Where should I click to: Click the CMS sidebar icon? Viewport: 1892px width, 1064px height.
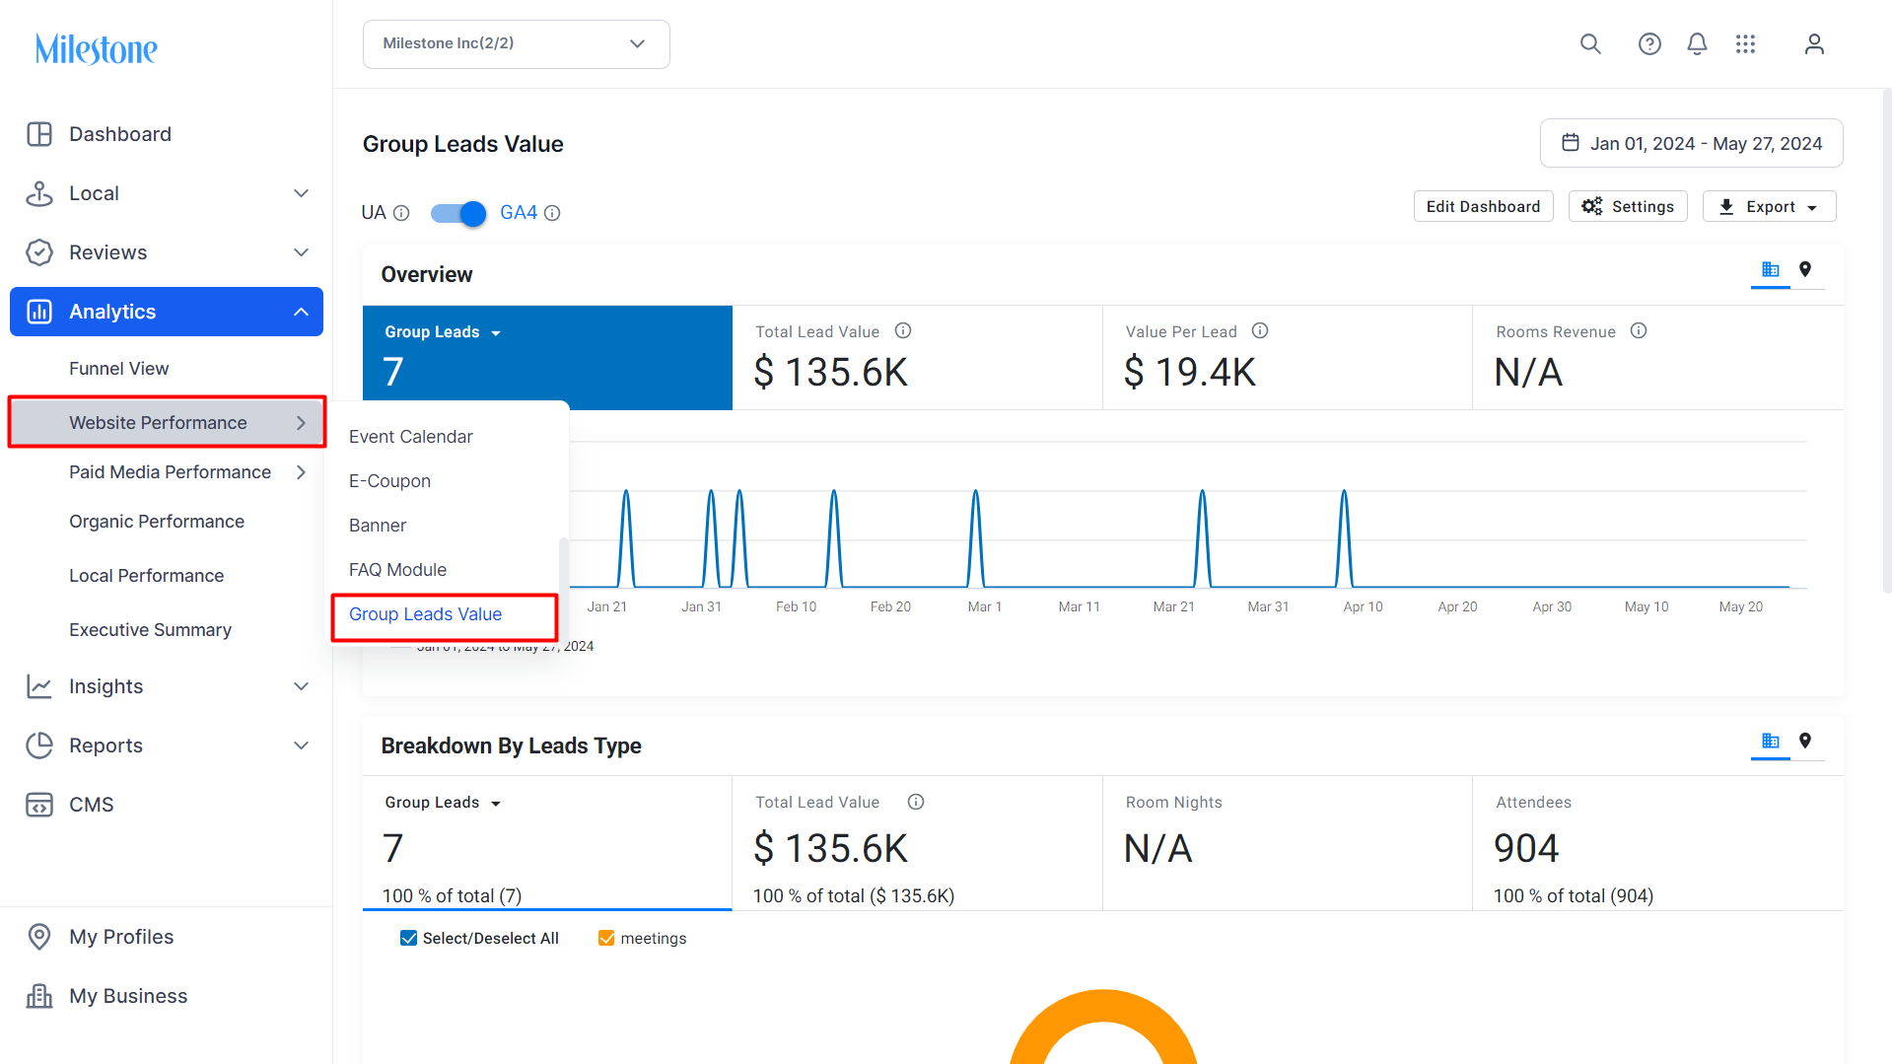[39, 805]
